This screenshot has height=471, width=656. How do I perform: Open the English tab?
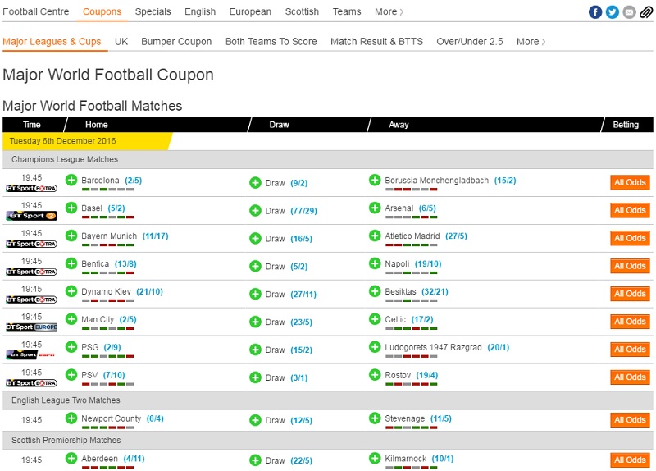[200, 11]
